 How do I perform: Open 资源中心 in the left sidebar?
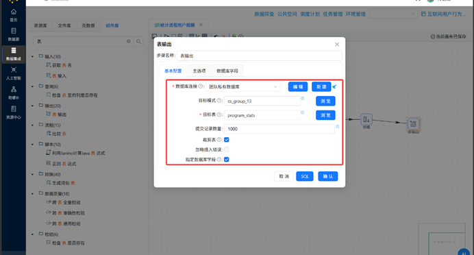(x=14, y=112)
